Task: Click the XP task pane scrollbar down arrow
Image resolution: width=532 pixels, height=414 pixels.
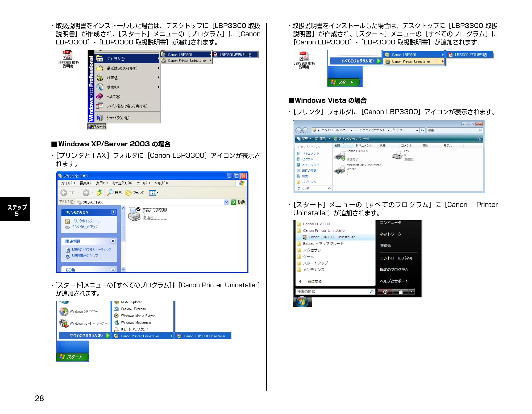Action: [123, 269]
